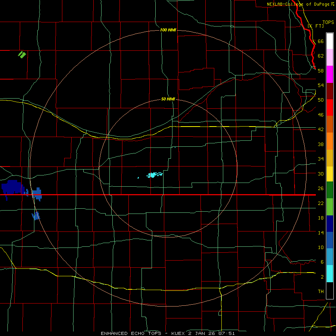Pick the cyan legend swatch
The width and height of the screenshot is (336, 336).
pos(330,274)
